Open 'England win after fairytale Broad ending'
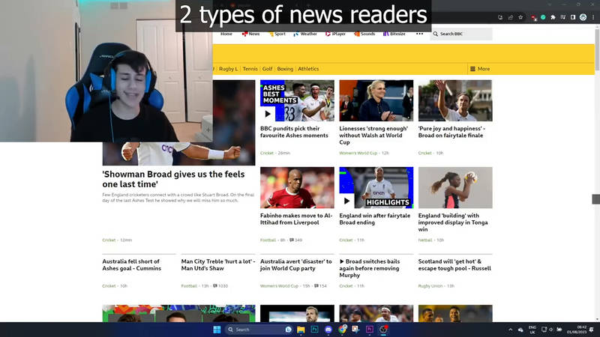The width and height of the screenshot is (600, 337). click(x=374, y=219)
